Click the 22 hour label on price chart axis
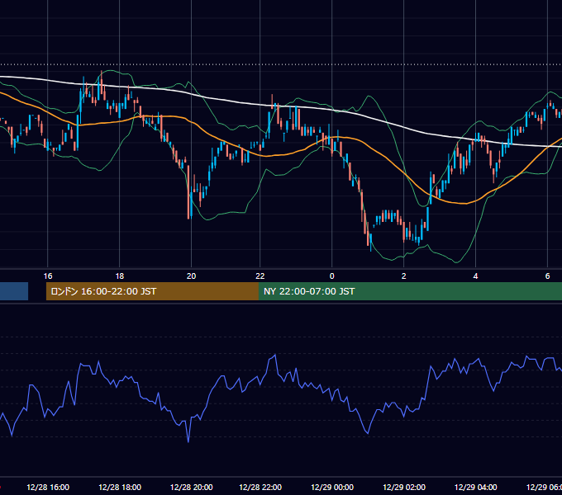This screenshot has width=562, height=495. coord(260,276)
